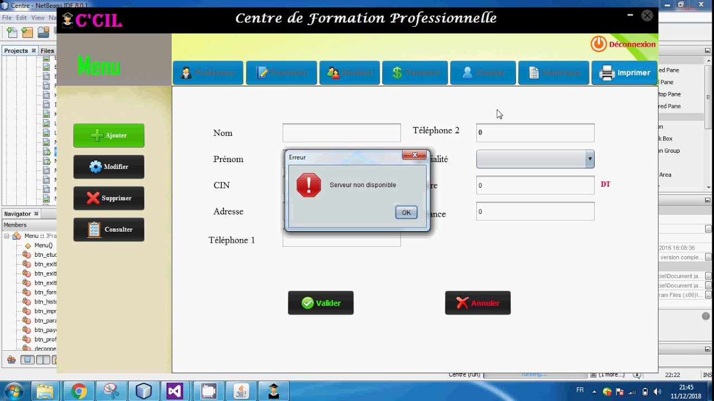Focus the Téléphone 2 field
The height and width of the screenshot is (401, 714).
pyautogui.click(x=535, y=133)
